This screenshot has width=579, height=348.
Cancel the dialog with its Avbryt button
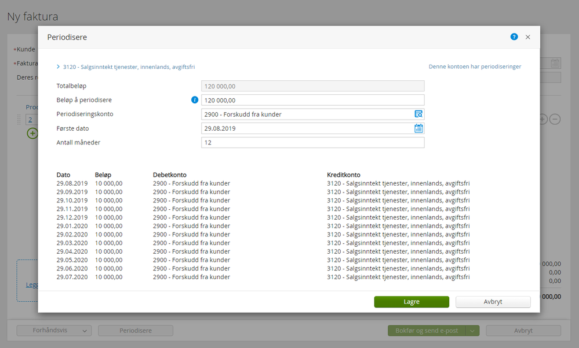click(493, 302)
